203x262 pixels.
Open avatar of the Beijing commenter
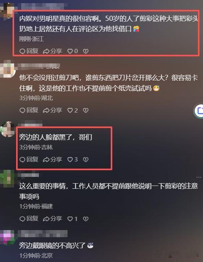(7, 237)
